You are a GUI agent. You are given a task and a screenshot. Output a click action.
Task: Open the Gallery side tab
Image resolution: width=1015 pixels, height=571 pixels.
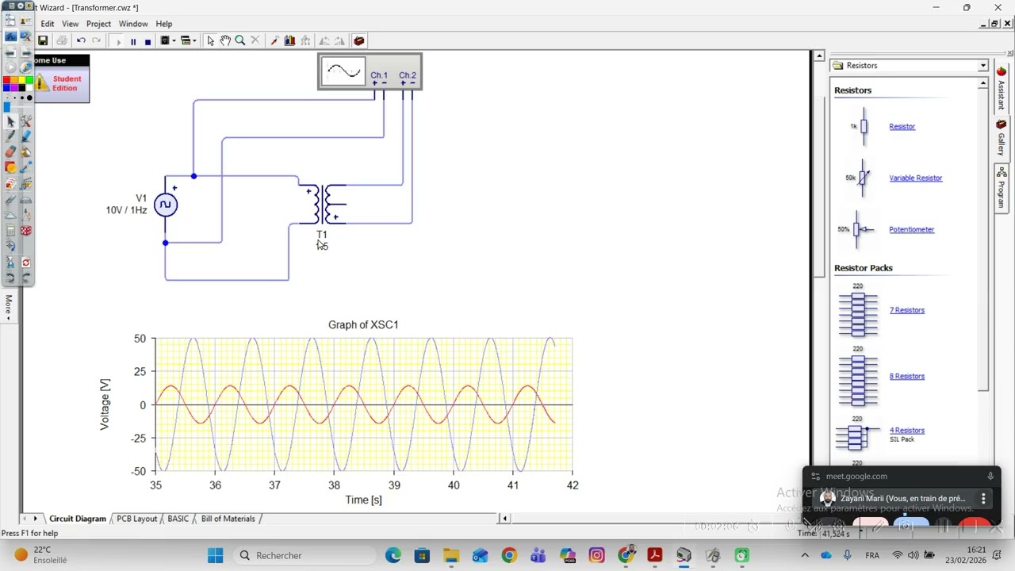coord(1002,138)
